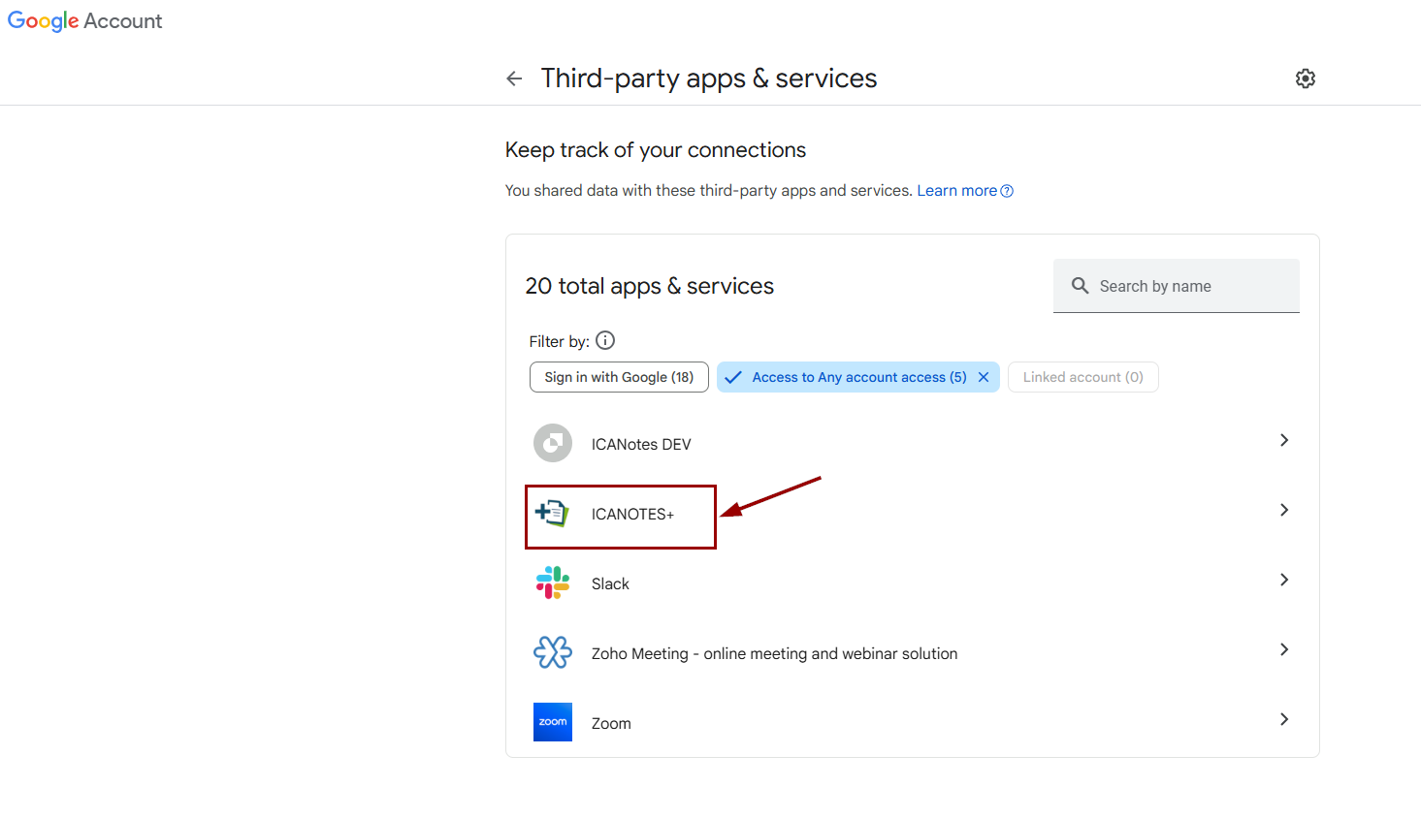The width and height of the screenshot is (1421, 818).
Task: Click the Zoho Meeting logo icon
Action: pos(553,652)
